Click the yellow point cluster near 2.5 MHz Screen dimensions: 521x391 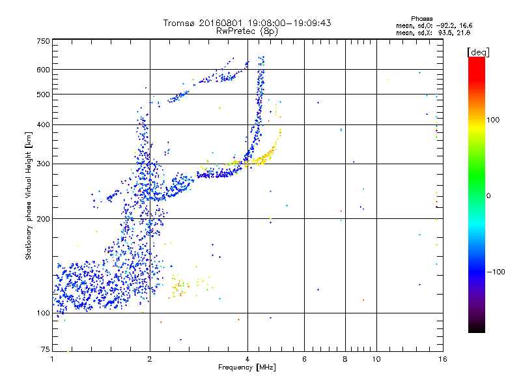pyautogui.click(x=181, y=286)
